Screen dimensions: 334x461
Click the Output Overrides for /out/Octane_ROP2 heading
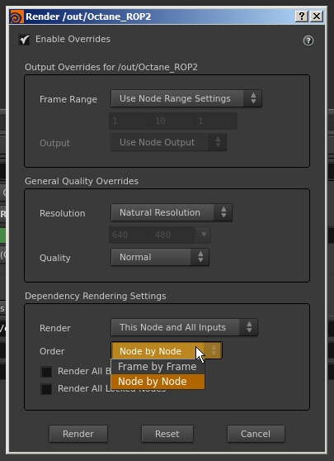111,67
